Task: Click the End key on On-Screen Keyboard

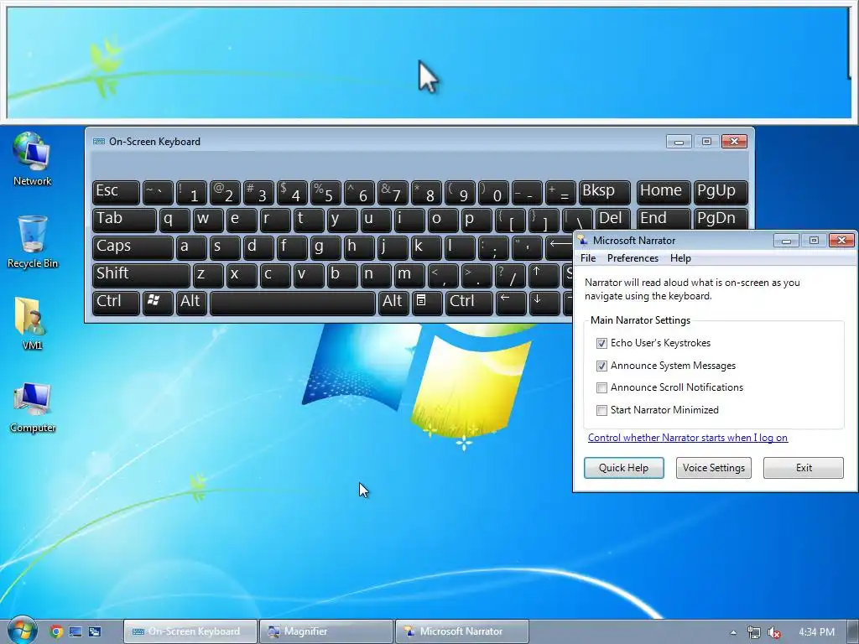Action: 663,219
